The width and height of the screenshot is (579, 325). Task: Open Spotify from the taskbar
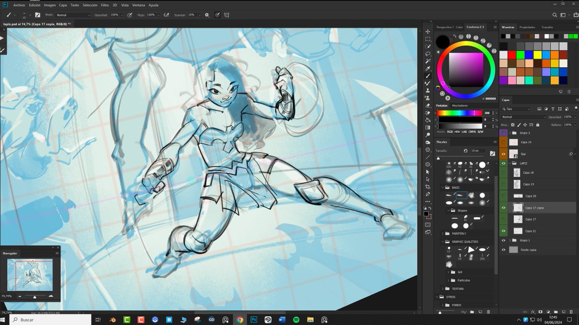pyautogui.click(x=296, y=319)
